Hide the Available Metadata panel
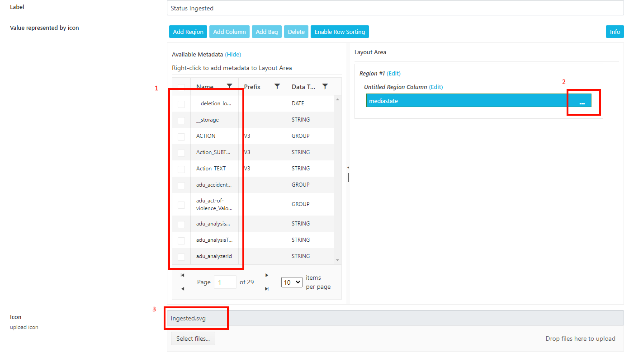 [233, 55]
